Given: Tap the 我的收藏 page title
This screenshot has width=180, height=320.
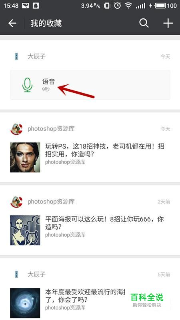Looking at the screenshot, I should [x=46, y=23].
